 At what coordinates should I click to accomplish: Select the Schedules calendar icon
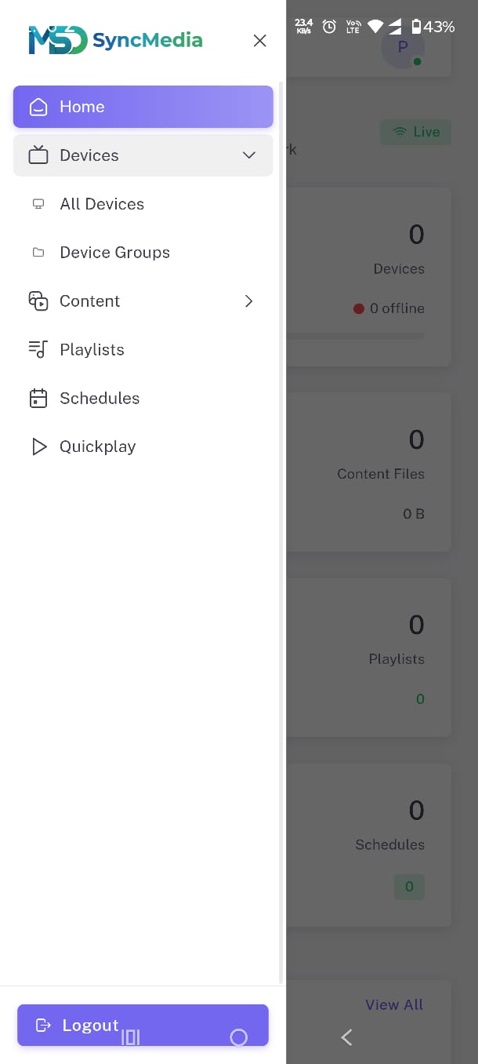click(38, 398)
